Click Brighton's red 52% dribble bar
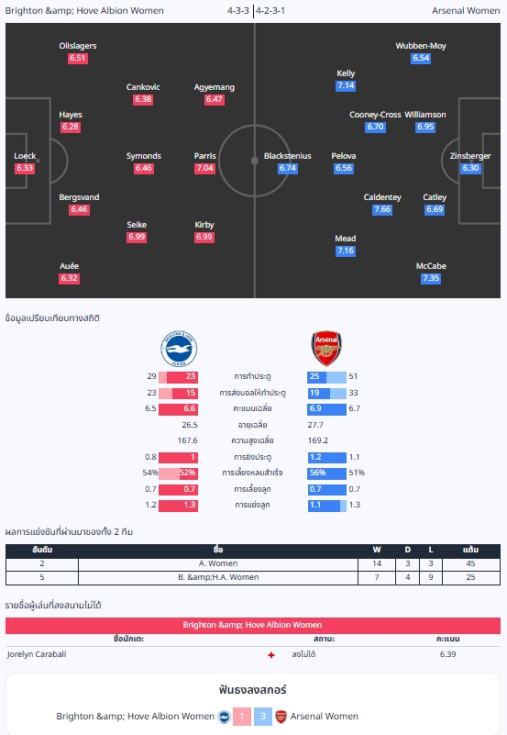Image resolution: width=507 pixels, height=735 pixels. pyautogui.click(x=188, y=473)
